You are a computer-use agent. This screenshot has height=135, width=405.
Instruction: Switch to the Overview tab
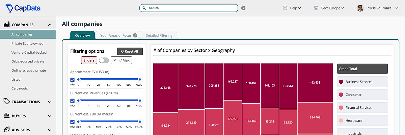tap(82, 35)
